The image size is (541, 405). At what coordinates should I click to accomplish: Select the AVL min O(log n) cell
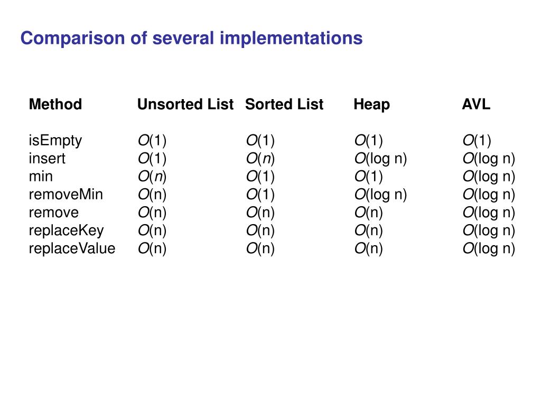(x=489, y=177)
